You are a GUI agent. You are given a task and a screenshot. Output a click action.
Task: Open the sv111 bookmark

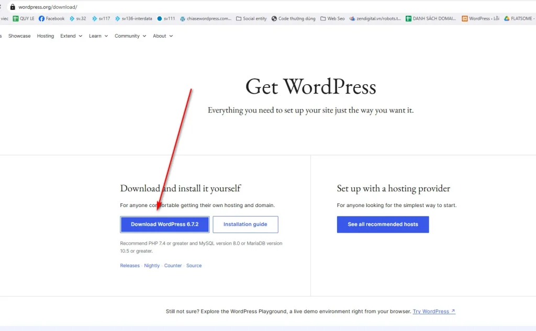click(165, 18)
